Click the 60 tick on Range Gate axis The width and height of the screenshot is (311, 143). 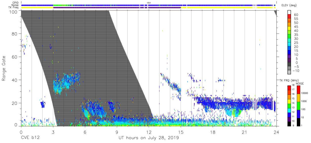click(15, 57)
